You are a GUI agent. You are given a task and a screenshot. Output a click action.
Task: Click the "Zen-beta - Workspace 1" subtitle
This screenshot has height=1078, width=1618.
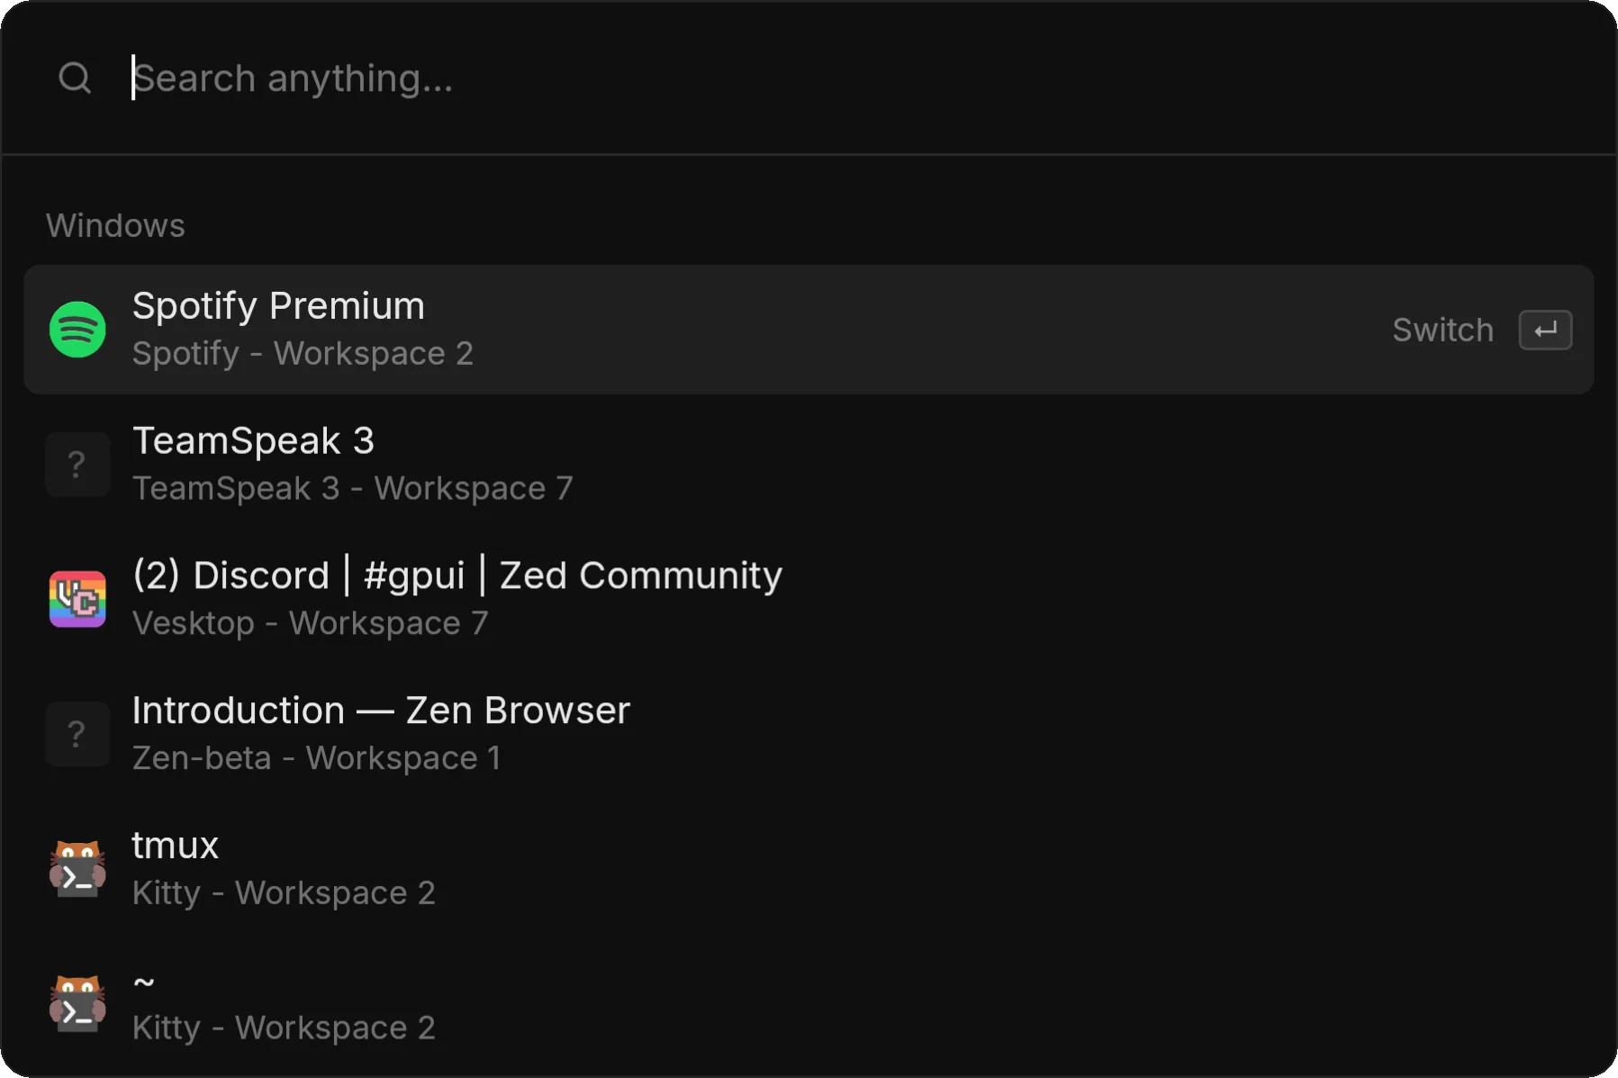(316, 758)
